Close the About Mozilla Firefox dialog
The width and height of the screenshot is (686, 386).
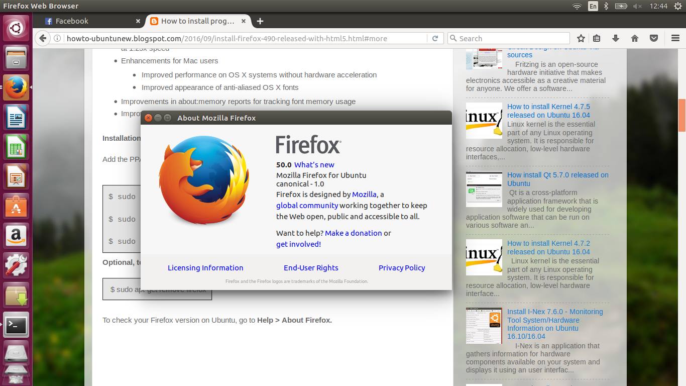[148, 118]
